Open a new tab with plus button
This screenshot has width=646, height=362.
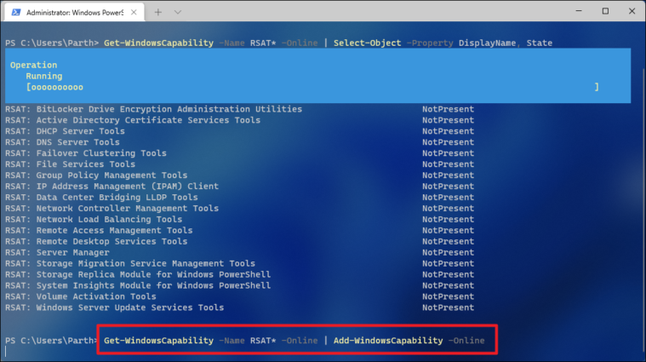[158, 13]
